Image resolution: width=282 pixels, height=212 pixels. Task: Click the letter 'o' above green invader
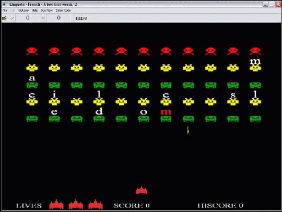(x=144, y=112)
